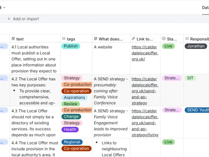Open the calderdalelocaloffer.org.uk link in the 4.1 row
The height and width of the screenshot is (157, 209).
point(145,53)
